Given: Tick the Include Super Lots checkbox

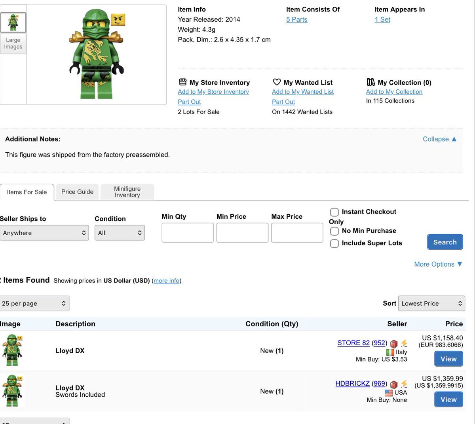Looking at the screenshot, I should [334, 243].
